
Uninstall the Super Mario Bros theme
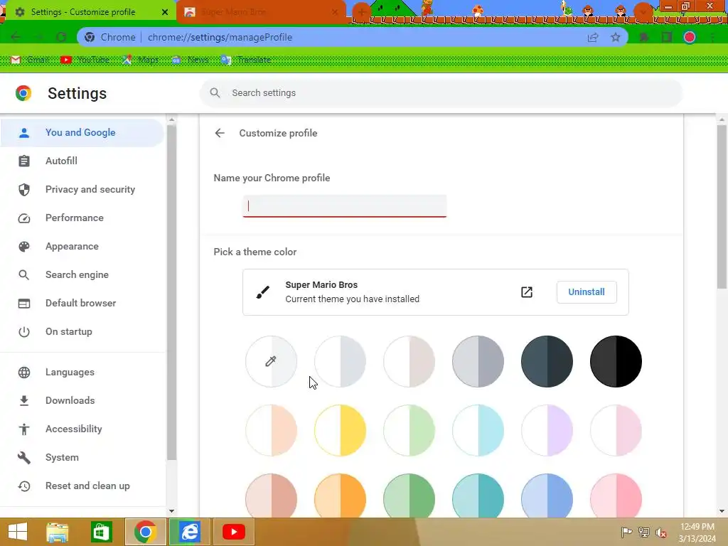(x=587, y=292)
